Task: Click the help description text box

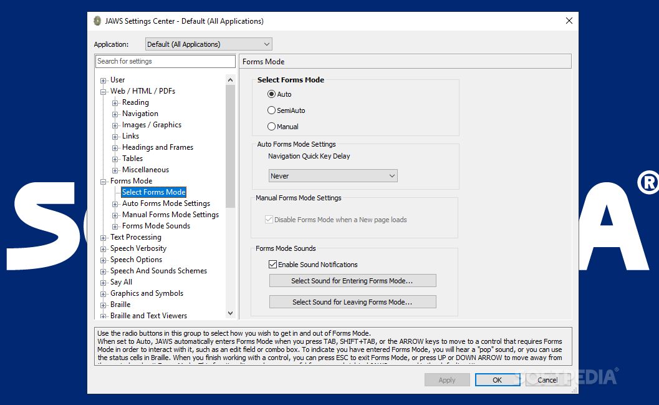Action: pos(334,346)
